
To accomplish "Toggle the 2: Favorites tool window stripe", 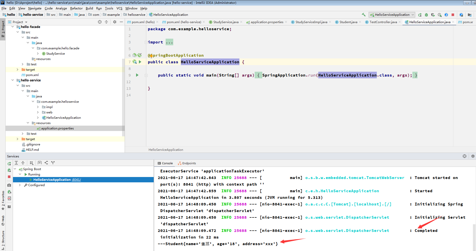I will pos(3,200).
